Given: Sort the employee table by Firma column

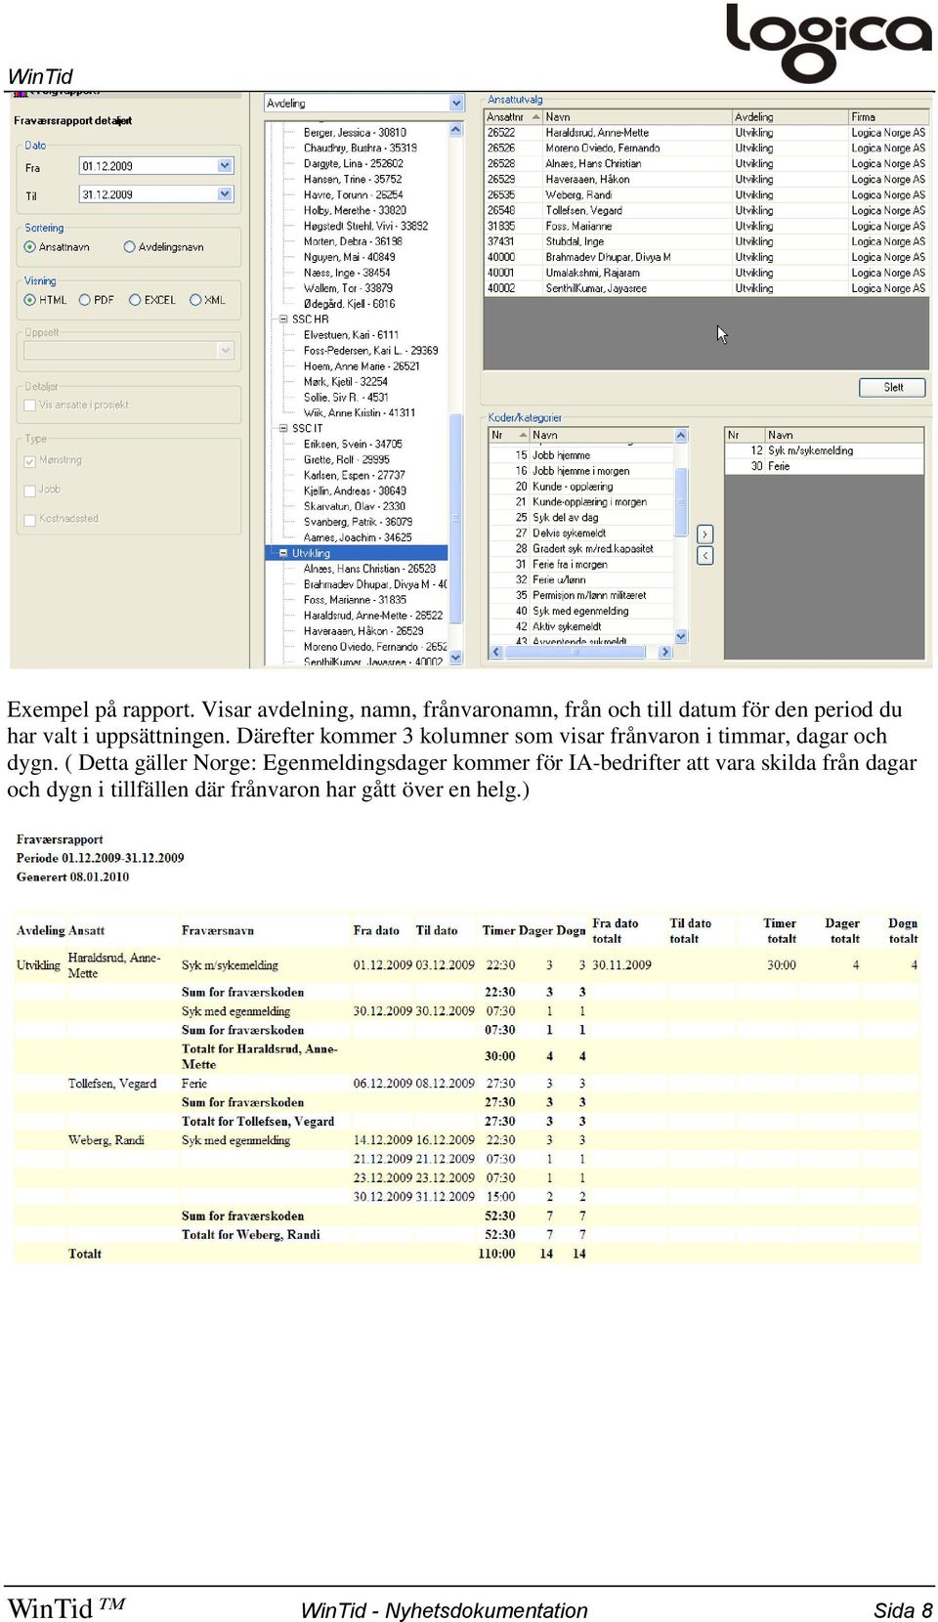Looking at the screenshot, I should (887, 116).
